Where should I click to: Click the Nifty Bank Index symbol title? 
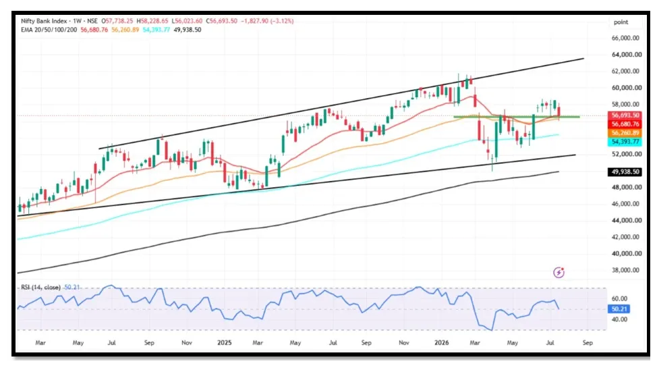tap(45, 20)
